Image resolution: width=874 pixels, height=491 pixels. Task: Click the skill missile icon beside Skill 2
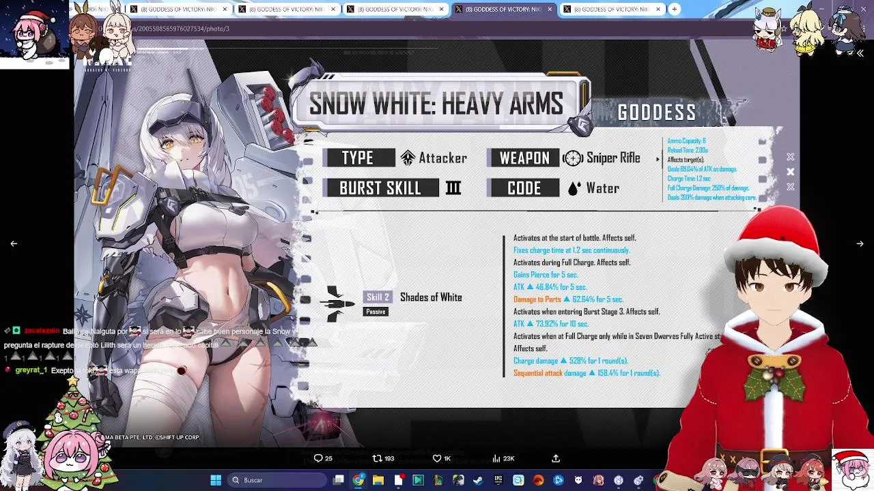pos(337,304)
